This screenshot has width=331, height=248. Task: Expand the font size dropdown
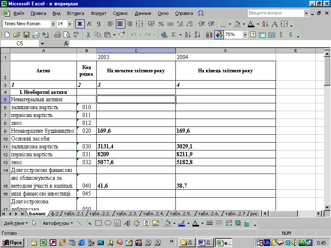pyautogui.click(x=70, y=24)
